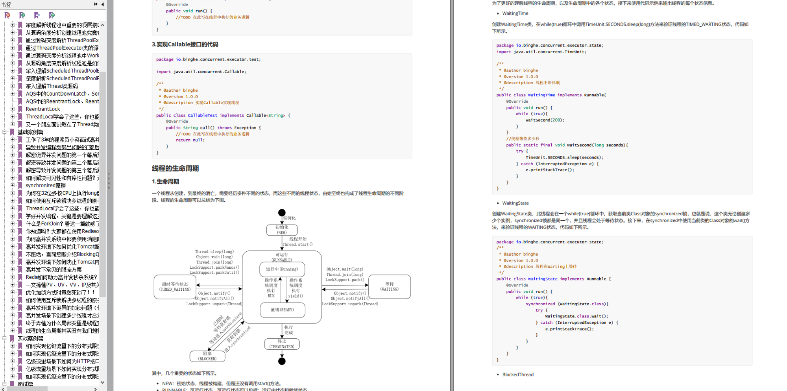787x391 pixels.
Task: Open bookmark 高并发环境下如何防止Tomcat内
Action: tap(62, 262)
